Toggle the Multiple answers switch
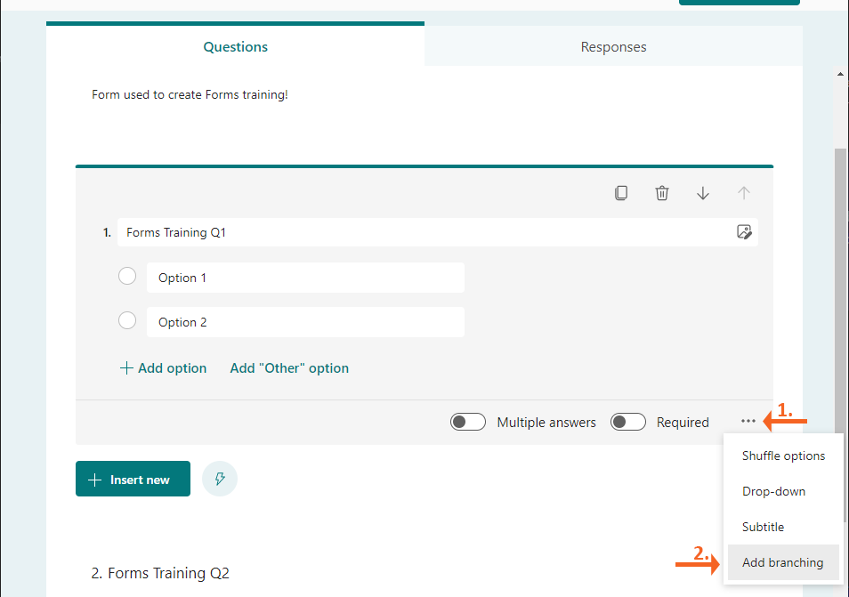Viewport: 849px width, 597px height. [x=468, y=422]
